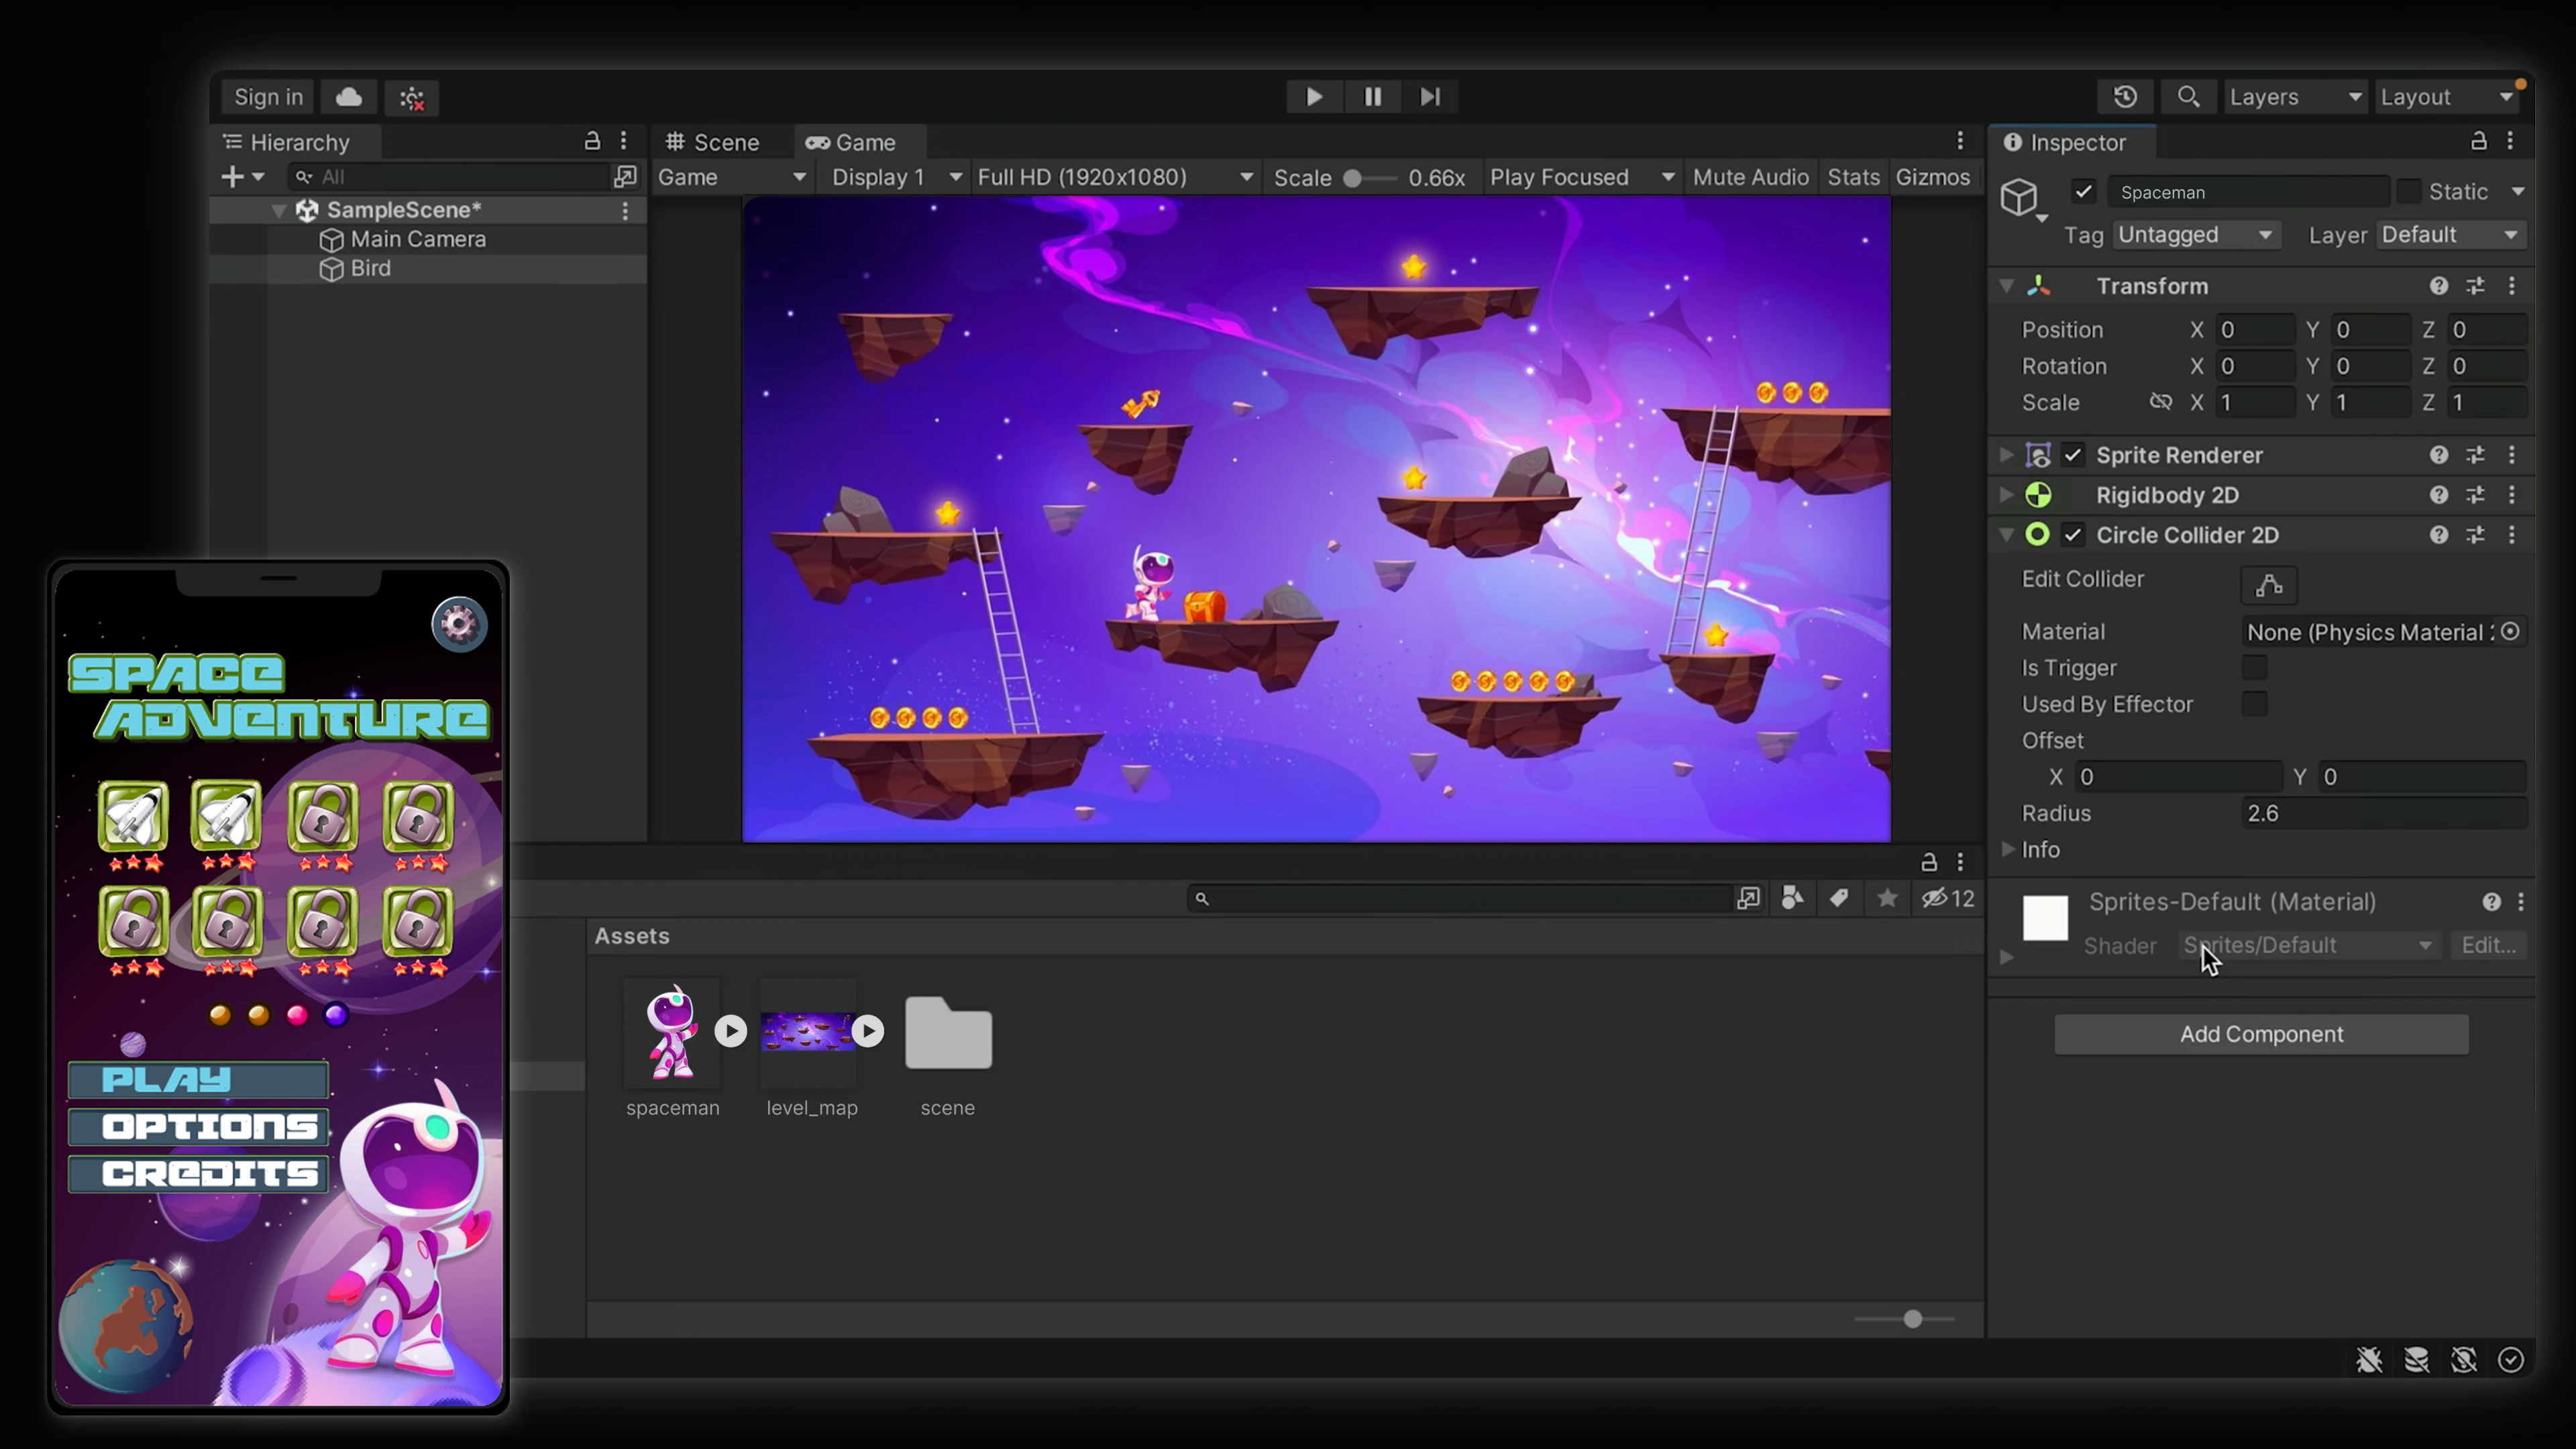Select the spaceman asset thumbnail
This screenshot has height=1449, width=2576.
coord(672,1032)
